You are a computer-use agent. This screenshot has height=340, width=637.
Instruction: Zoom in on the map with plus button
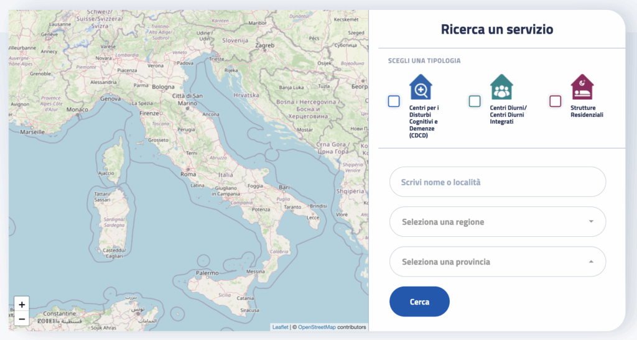click(x=22, y=305)
